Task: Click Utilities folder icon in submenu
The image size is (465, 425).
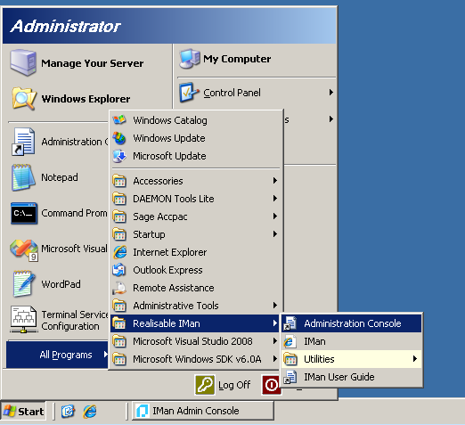Action: 290,359
